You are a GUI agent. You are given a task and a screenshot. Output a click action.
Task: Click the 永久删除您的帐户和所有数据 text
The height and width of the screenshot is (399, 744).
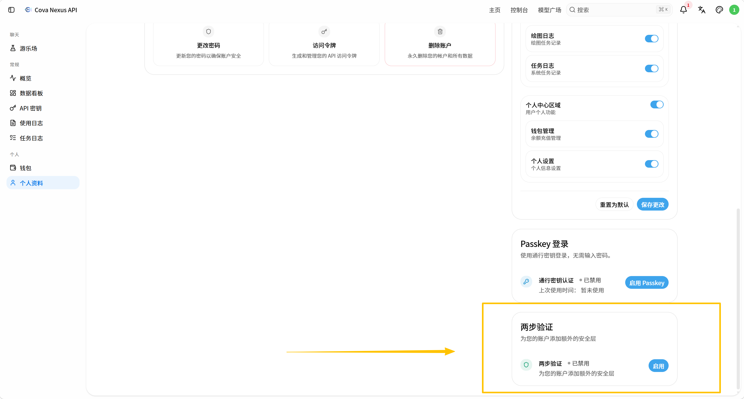(x=440, y=56)
